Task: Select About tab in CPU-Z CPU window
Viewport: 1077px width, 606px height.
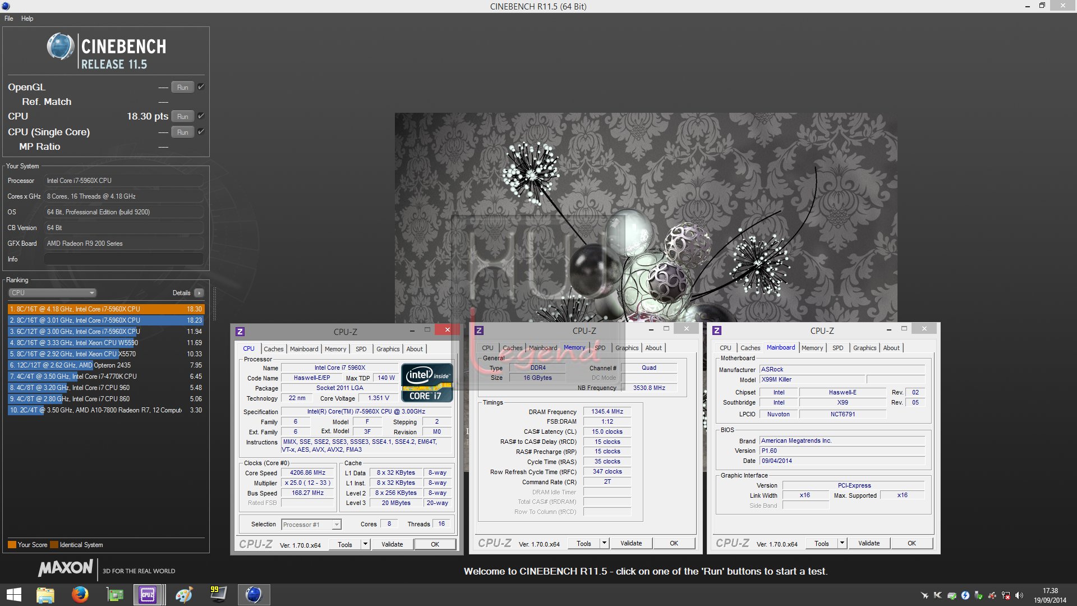Action: (x=415, y=349)
